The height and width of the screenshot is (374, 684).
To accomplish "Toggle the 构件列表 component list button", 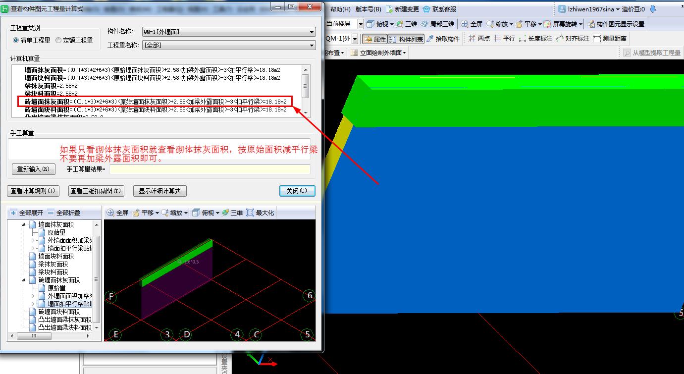I will pos(406,39).
